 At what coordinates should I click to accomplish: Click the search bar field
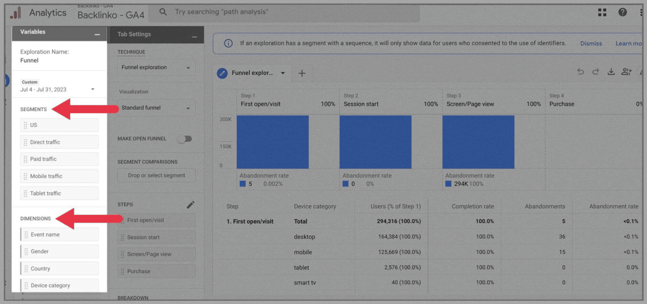tap(283, 12)
